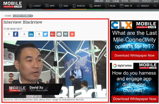The image size is (159, 104).
Task: Email this article via envelope icon
Action: tap(59, 34)
